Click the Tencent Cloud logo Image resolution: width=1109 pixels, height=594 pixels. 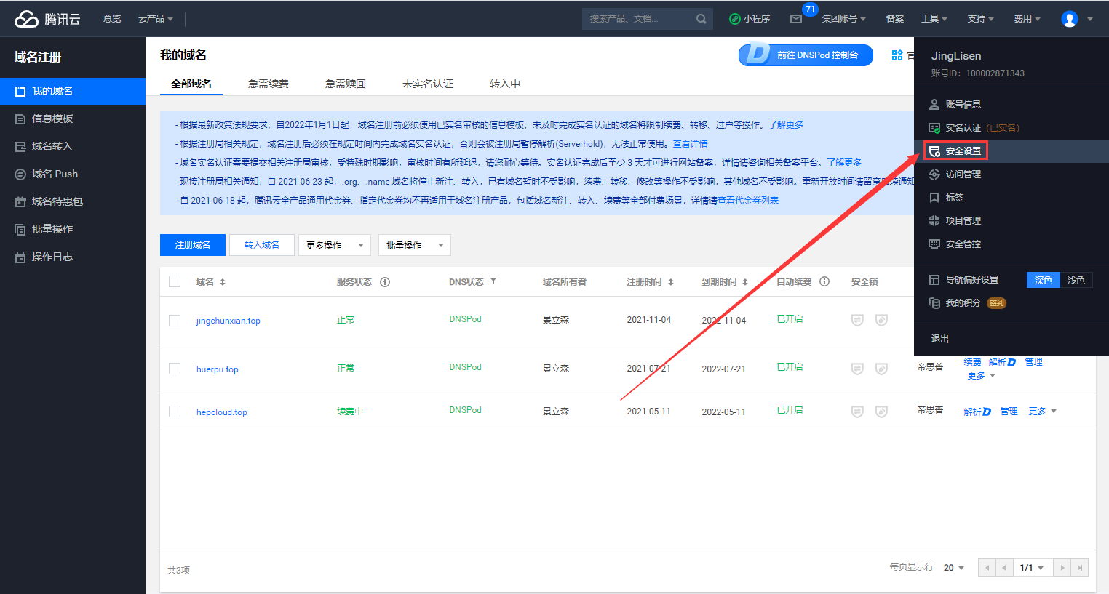pyautogui.click(x=47, y=19)
